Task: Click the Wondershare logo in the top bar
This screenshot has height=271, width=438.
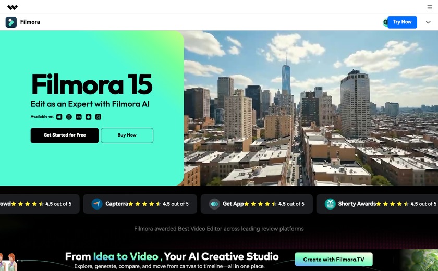Action: coord(13,7)
